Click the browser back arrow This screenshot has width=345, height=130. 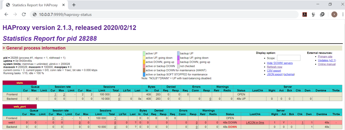pyautogui.click(x=6, y=14)
